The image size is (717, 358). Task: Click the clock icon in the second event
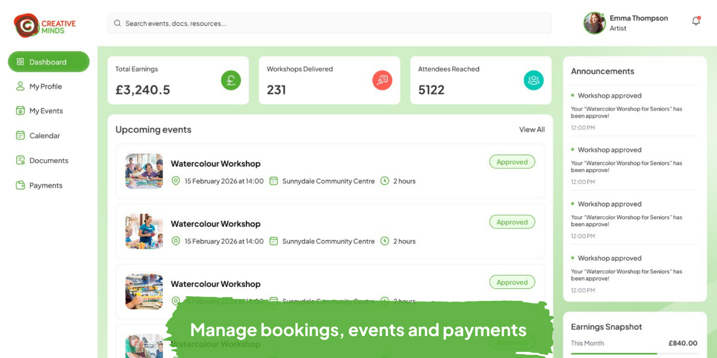coord(385,241)
